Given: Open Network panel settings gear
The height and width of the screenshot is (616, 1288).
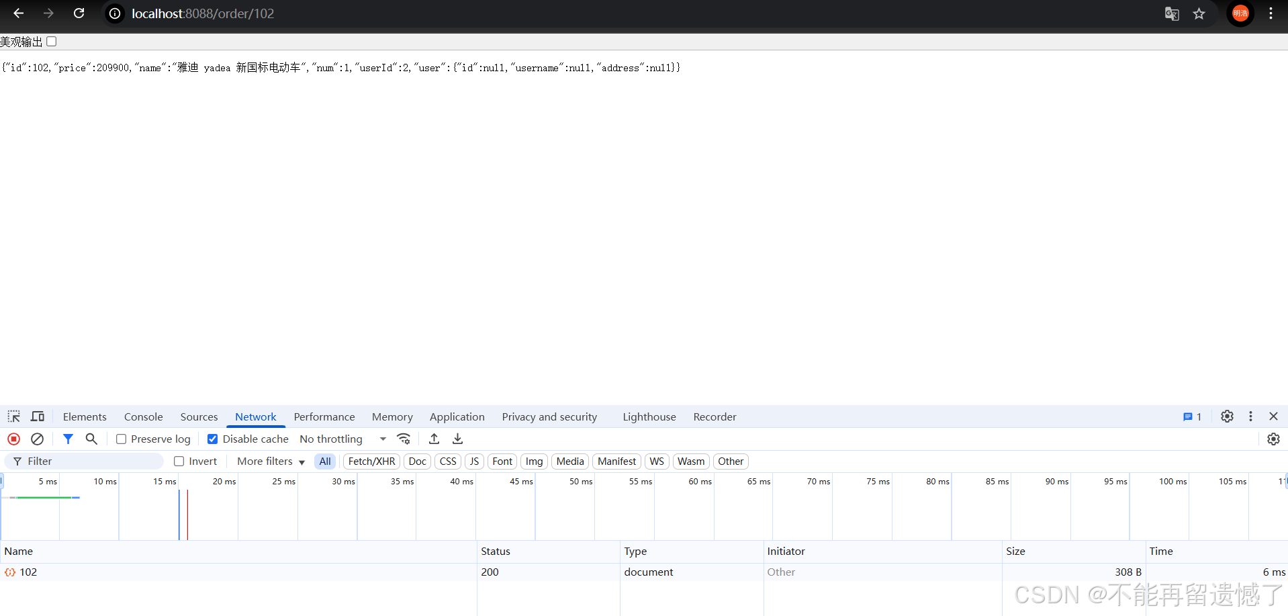Looking at the screenshot, I should 1273,439.
